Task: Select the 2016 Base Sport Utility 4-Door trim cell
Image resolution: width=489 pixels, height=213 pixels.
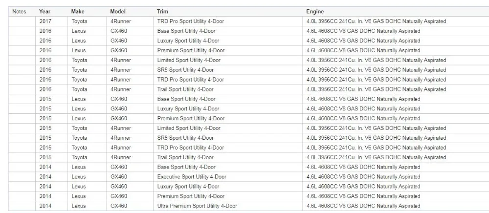Action: 228,31
